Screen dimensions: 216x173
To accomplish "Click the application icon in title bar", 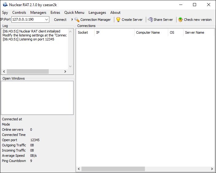I will pyautogui.click(x=5, y=5).
